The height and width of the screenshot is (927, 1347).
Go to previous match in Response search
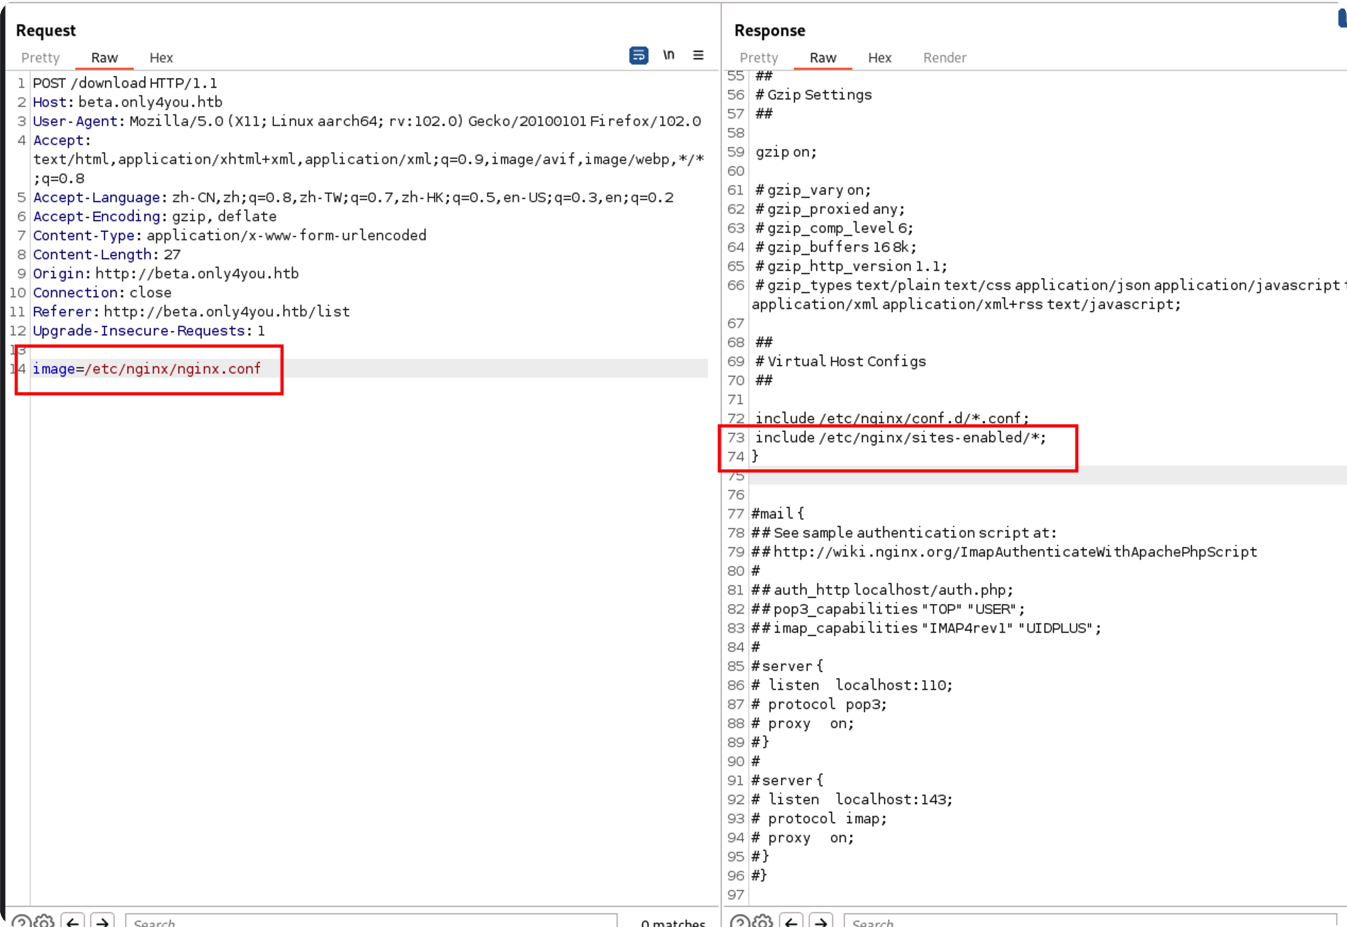tap(791, 922)
